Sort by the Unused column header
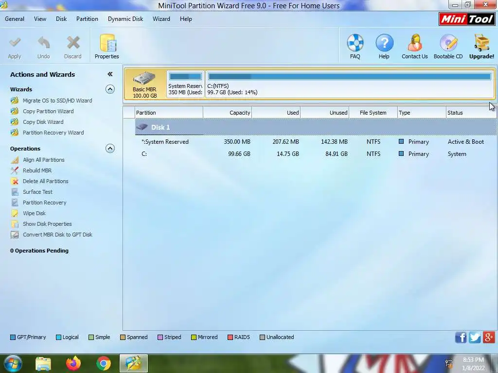Viewport: 498px width, 373px height. point(324,113)
